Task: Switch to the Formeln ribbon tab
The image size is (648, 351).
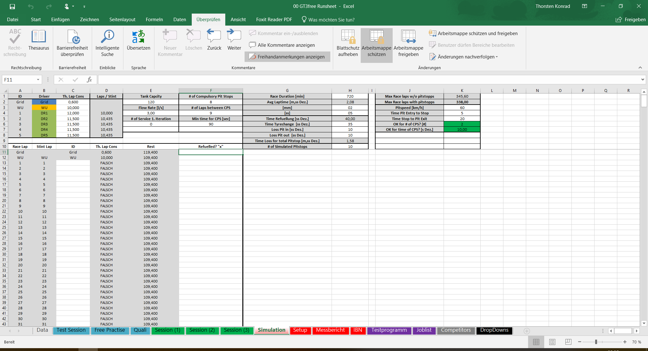Action: click(154, 20)
